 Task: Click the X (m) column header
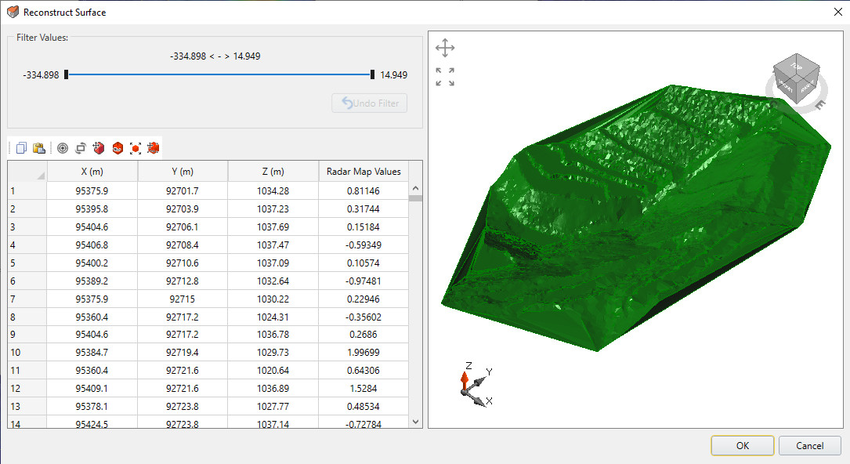click(92, 172)
